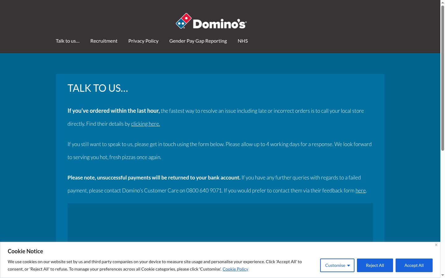Click 'If you've ordered within the last hour,' text
The height and width of the screenshot is (278, 445).
tap(114, 111)
